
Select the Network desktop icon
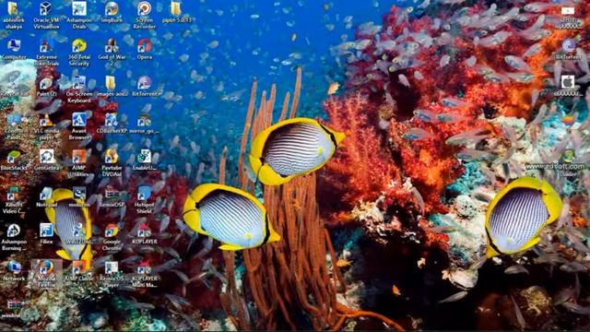(x=14, y=267)
